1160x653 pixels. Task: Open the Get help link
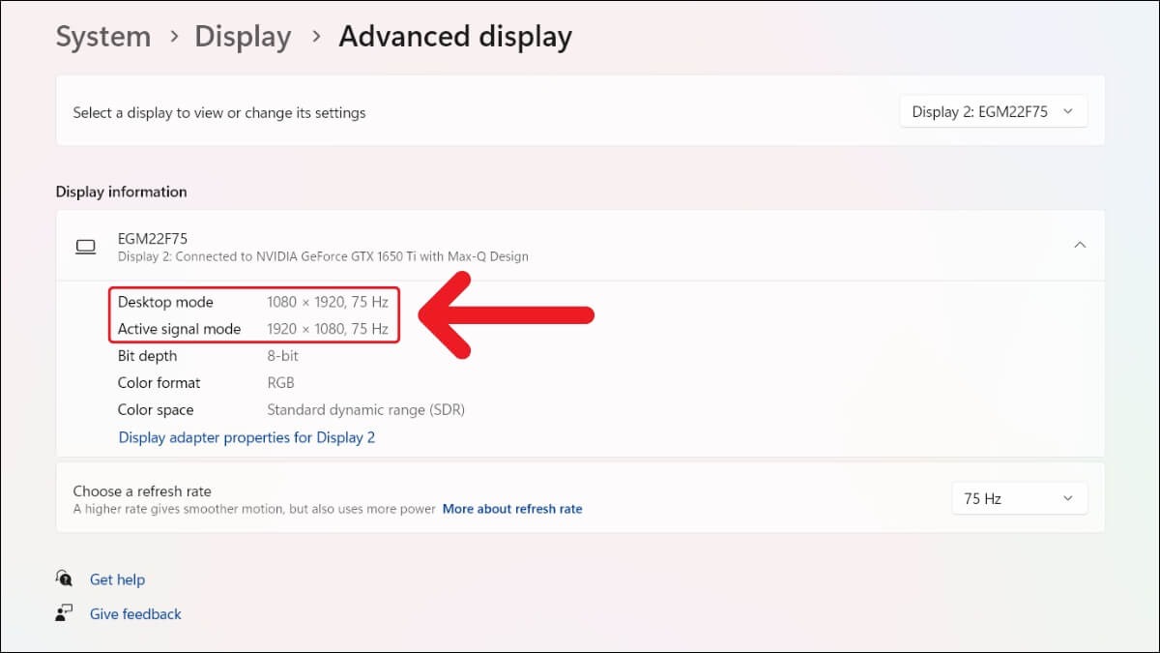[117, 579]
